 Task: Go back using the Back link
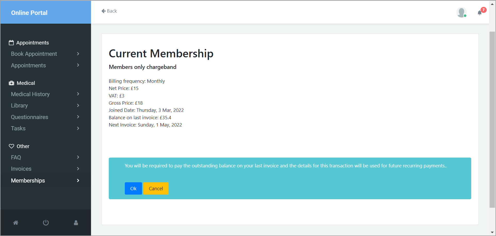coord(109,11)
